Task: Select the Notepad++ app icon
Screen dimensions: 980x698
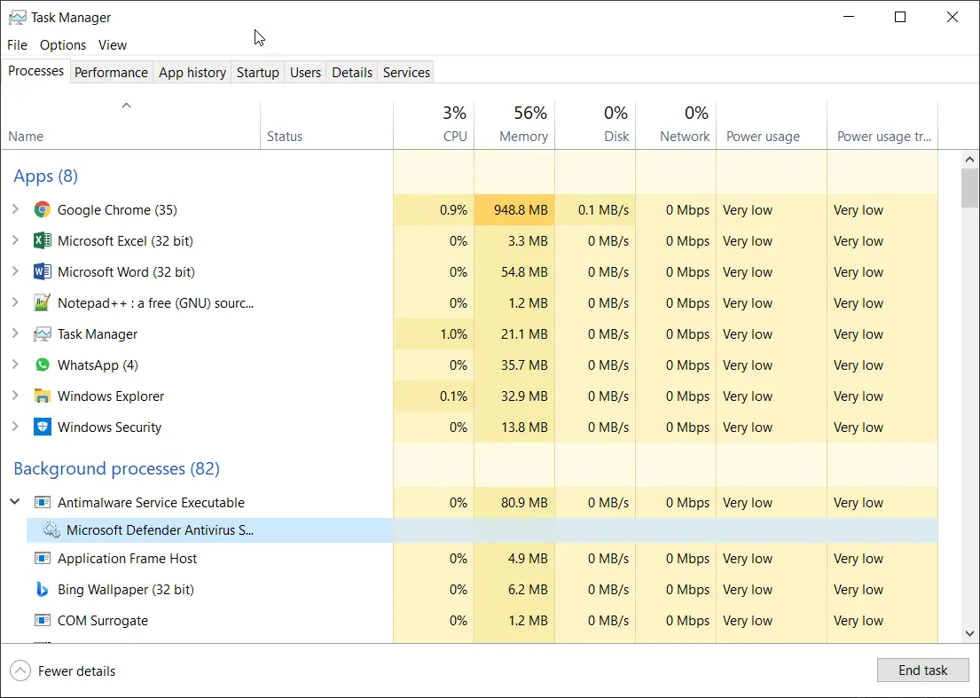Action: point(42,303)
